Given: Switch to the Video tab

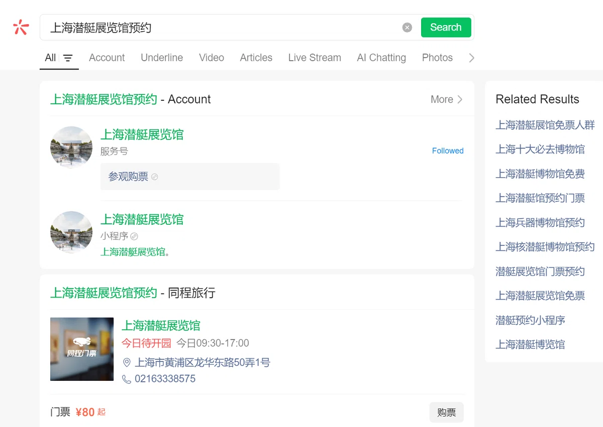Looking at the screenshot, I should pos(212,58).
